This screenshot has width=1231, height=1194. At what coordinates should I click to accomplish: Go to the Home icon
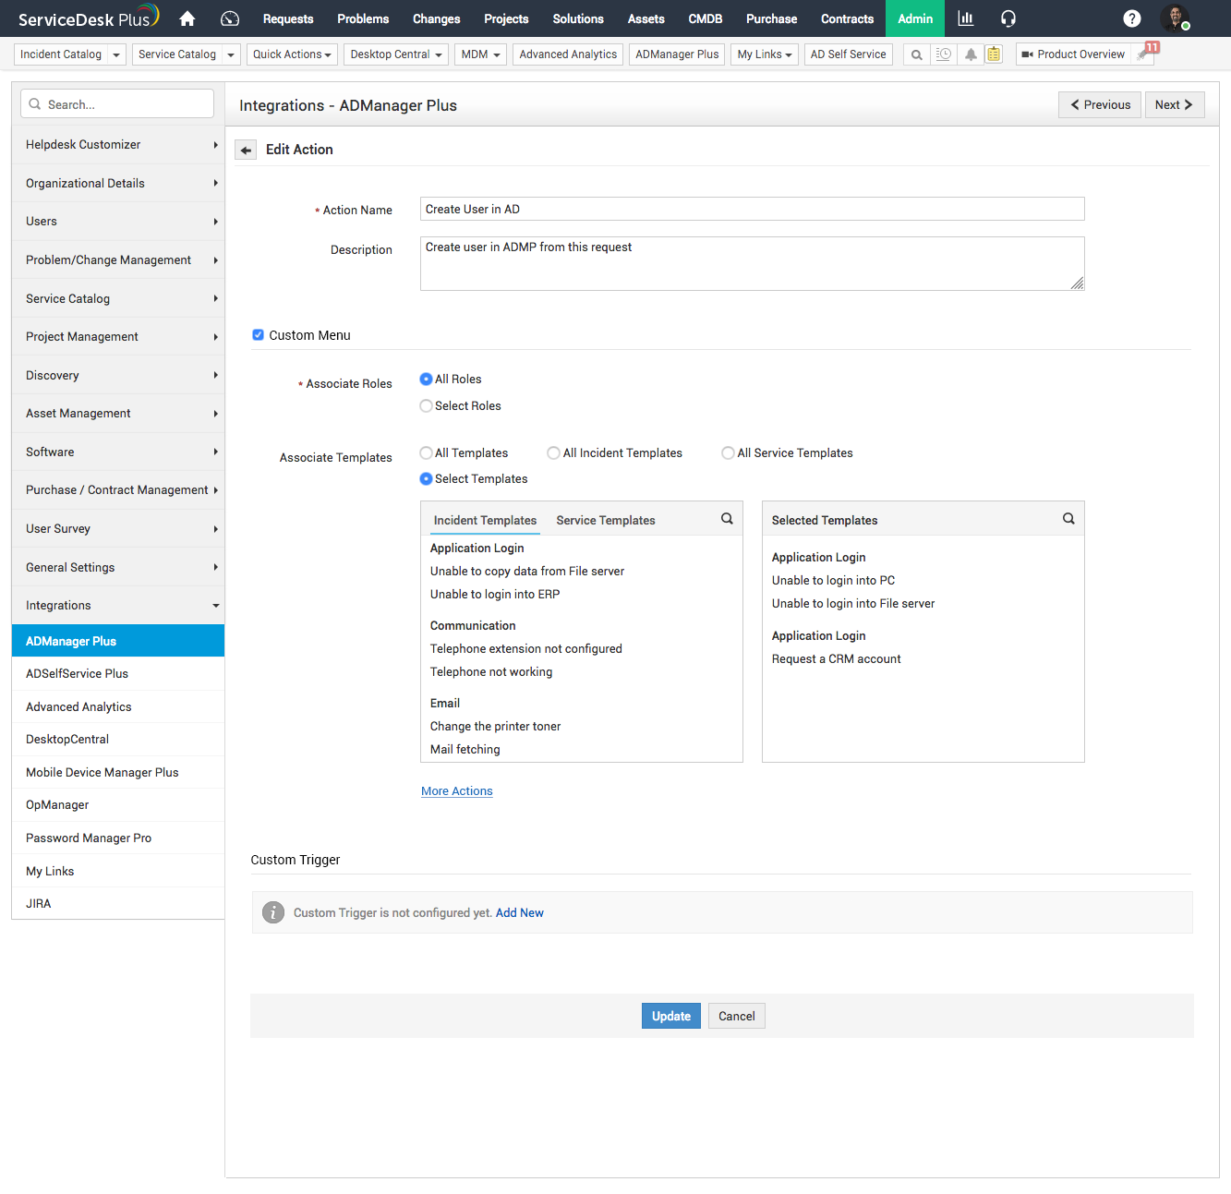(x=187, y=18)
